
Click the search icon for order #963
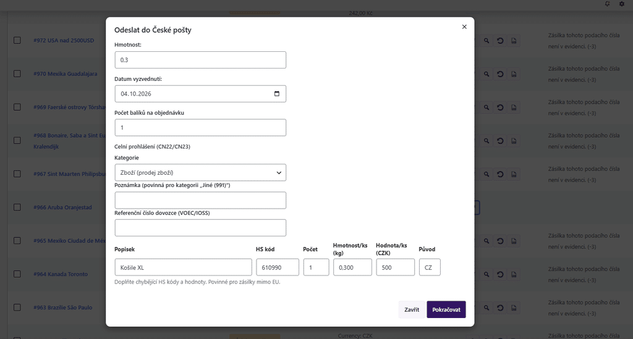tap(486, 308)
